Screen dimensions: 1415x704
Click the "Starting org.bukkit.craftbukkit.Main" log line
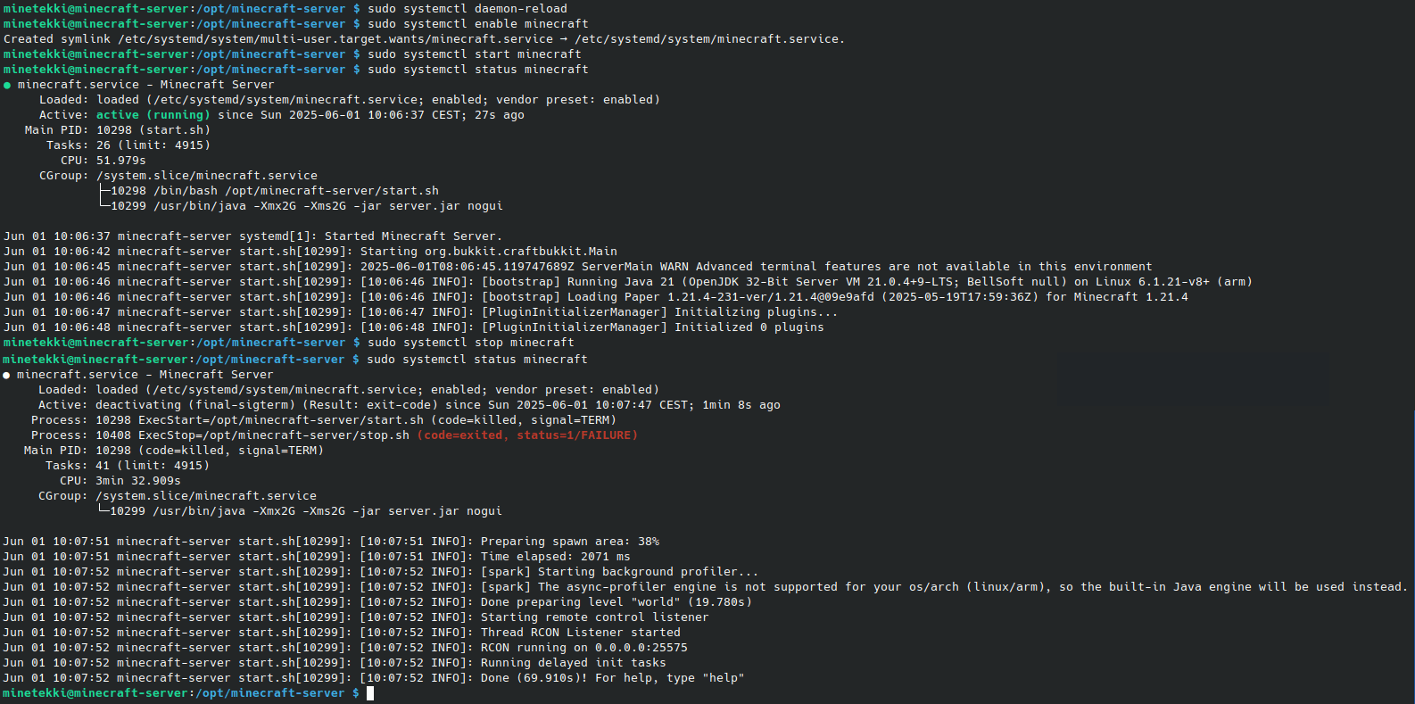click(310, 252)
